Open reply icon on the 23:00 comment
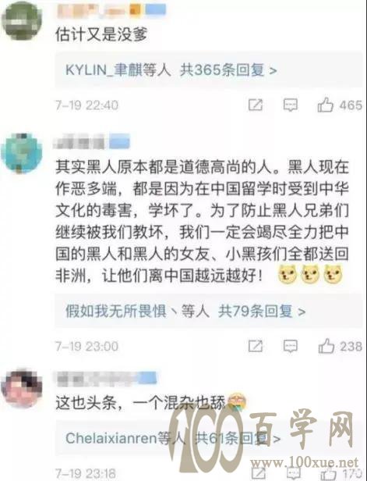367x481 pixels. [x=290, y=347]
